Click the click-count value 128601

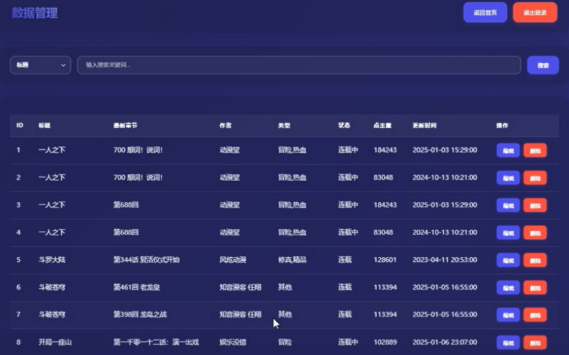pos(385,260)
